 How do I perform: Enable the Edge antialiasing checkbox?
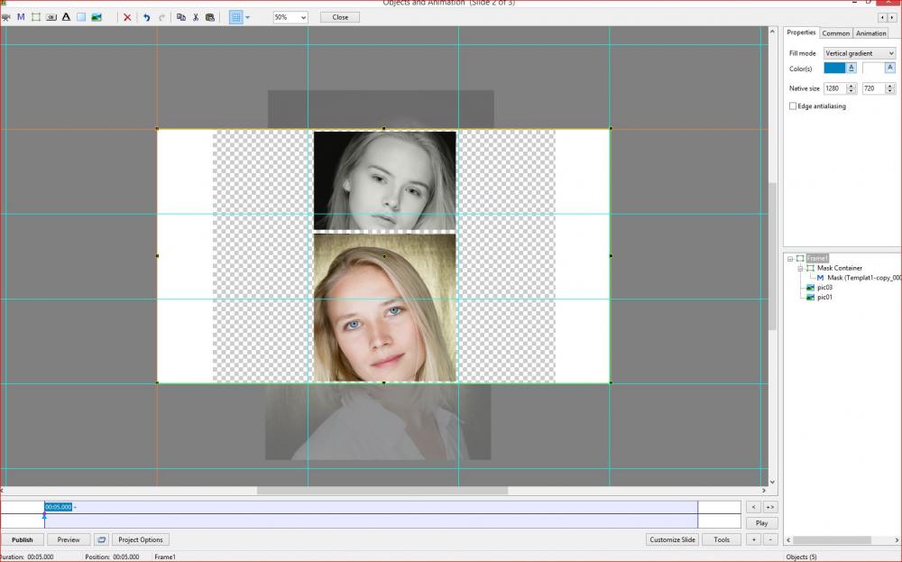793,106
